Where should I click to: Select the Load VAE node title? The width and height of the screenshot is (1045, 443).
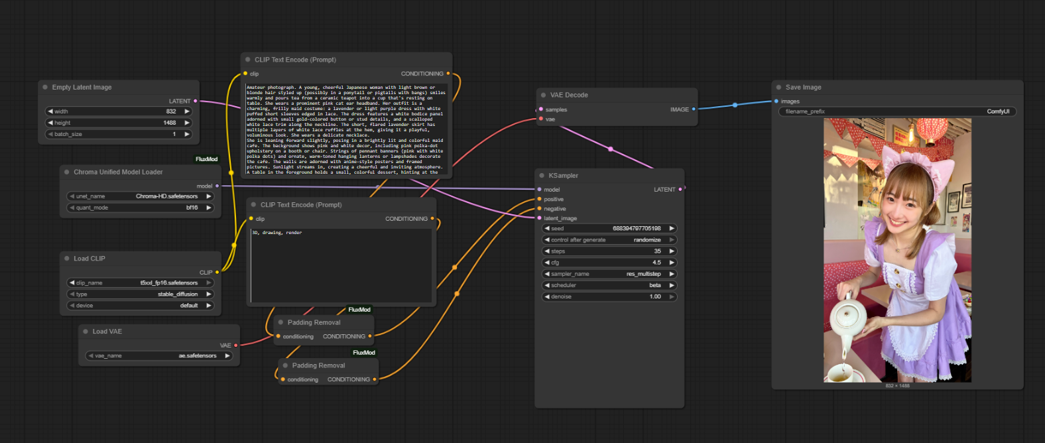[x=107, y=332]
